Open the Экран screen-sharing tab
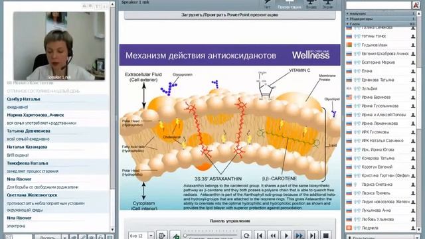The width and height of the screenshot is (425, 239). coord(327,4)
